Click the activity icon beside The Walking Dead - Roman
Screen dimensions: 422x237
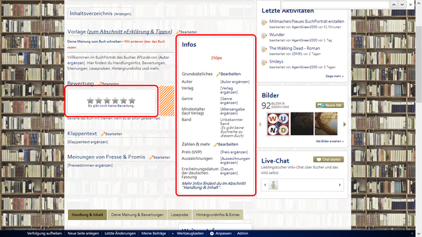[264, 49]
